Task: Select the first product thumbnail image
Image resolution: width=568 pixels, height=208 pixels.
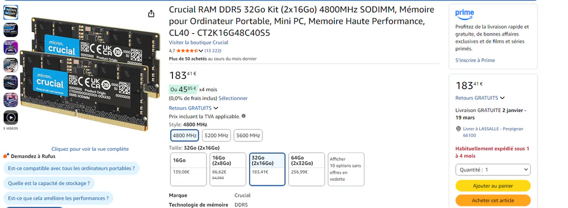Action: coord(11,13)
